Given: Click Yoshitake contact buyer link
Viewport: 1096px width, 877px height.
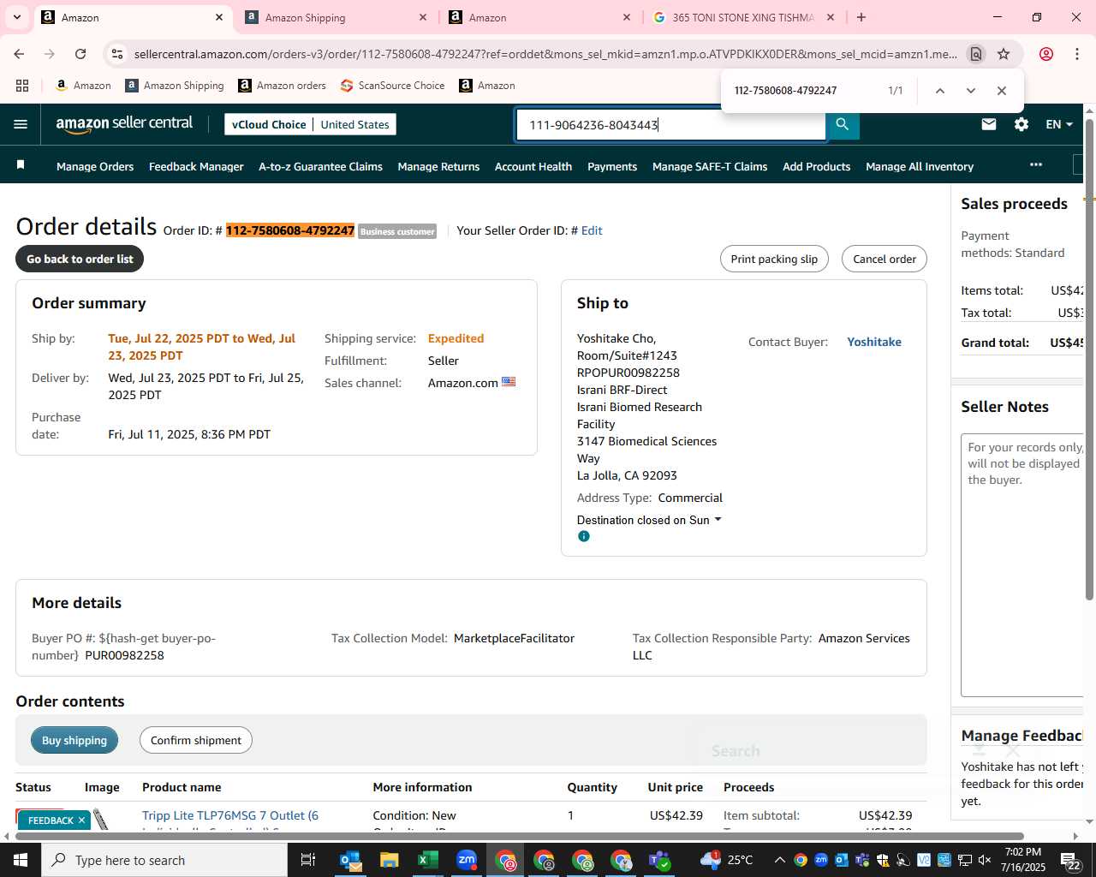Looking at the screenshot, I should point(874,342).
